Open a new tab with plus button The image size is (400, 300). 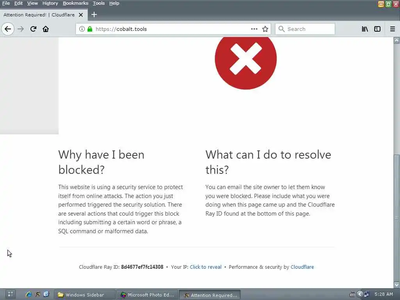tap(94, 14)
